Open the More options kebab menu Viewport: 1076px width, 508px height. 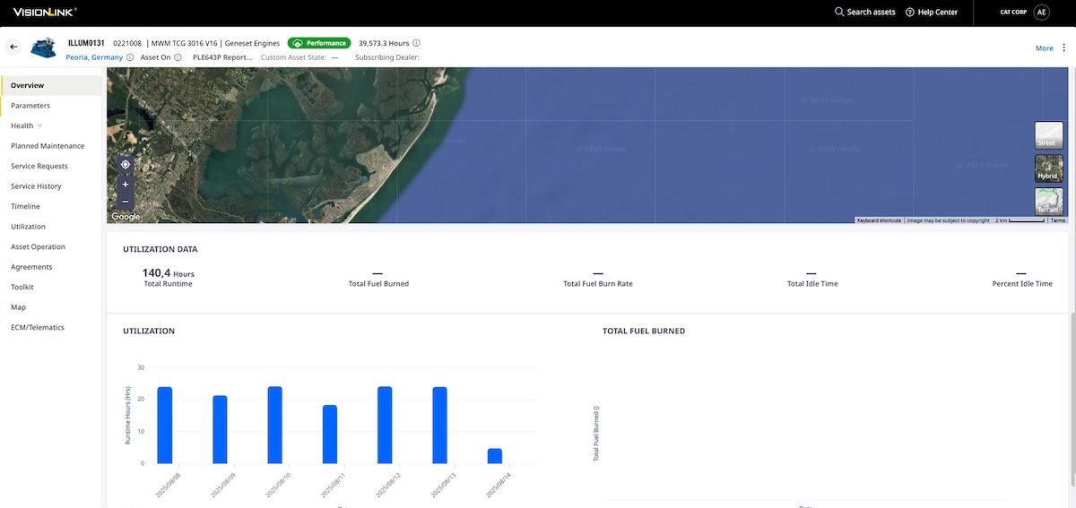coord(1062,48)
